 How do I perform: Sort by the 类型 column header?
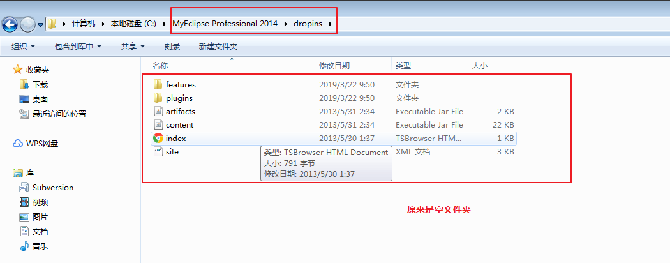[403, 65]
